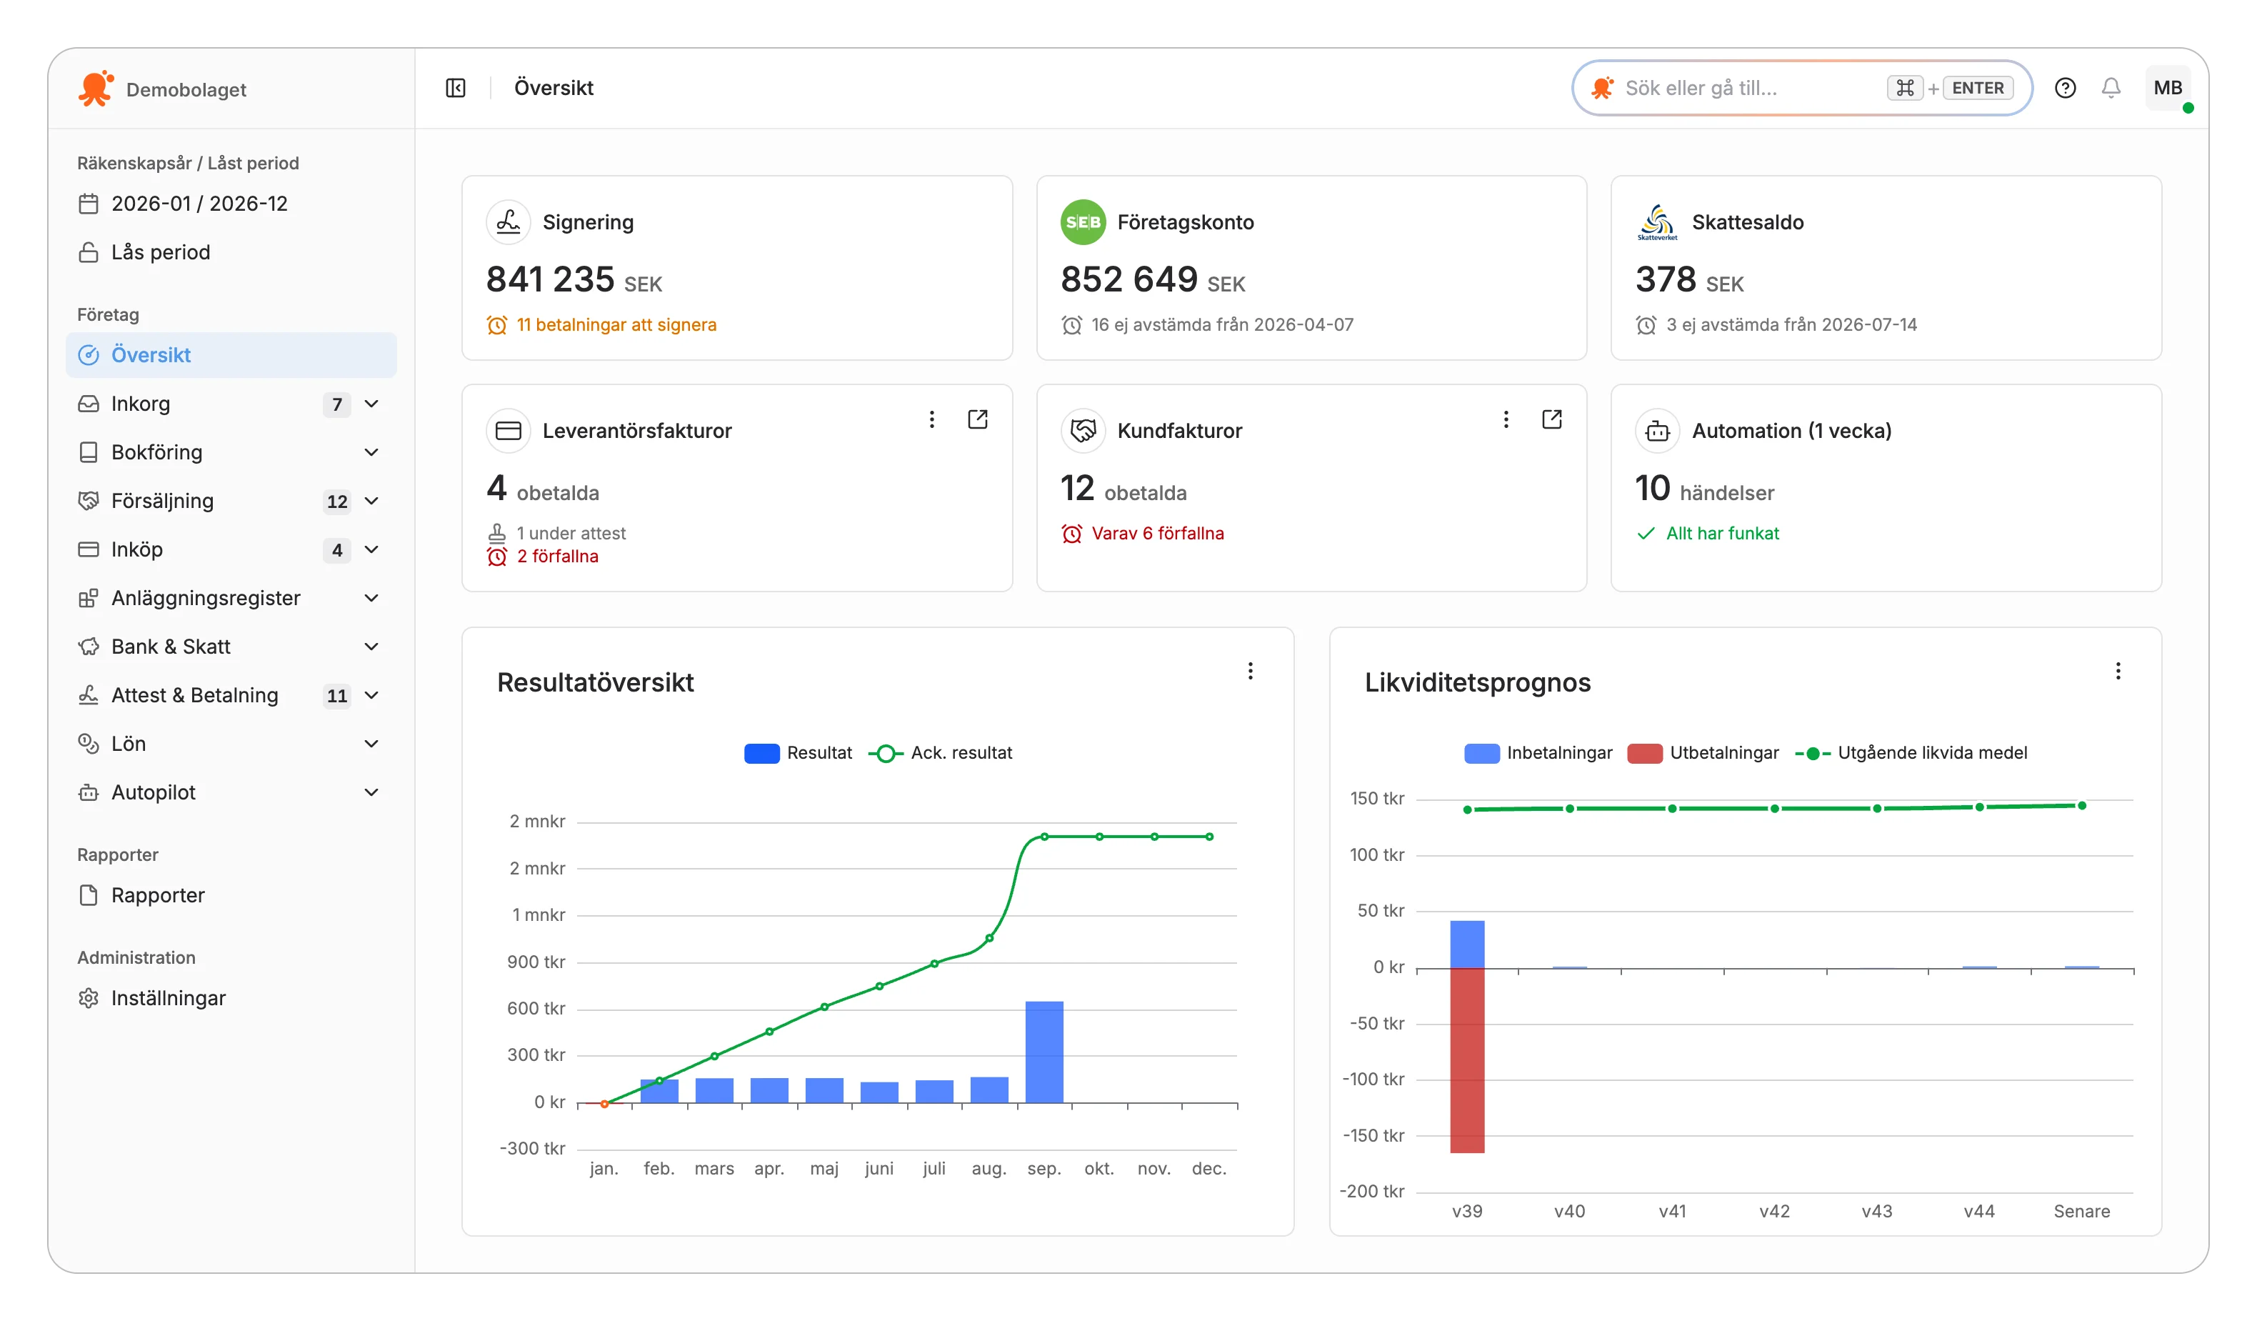Toggle the blue Inbetalningar legend swatch
Image resolution: width=2257 pixels, height=1321 pixels.
coord(1481,753)
